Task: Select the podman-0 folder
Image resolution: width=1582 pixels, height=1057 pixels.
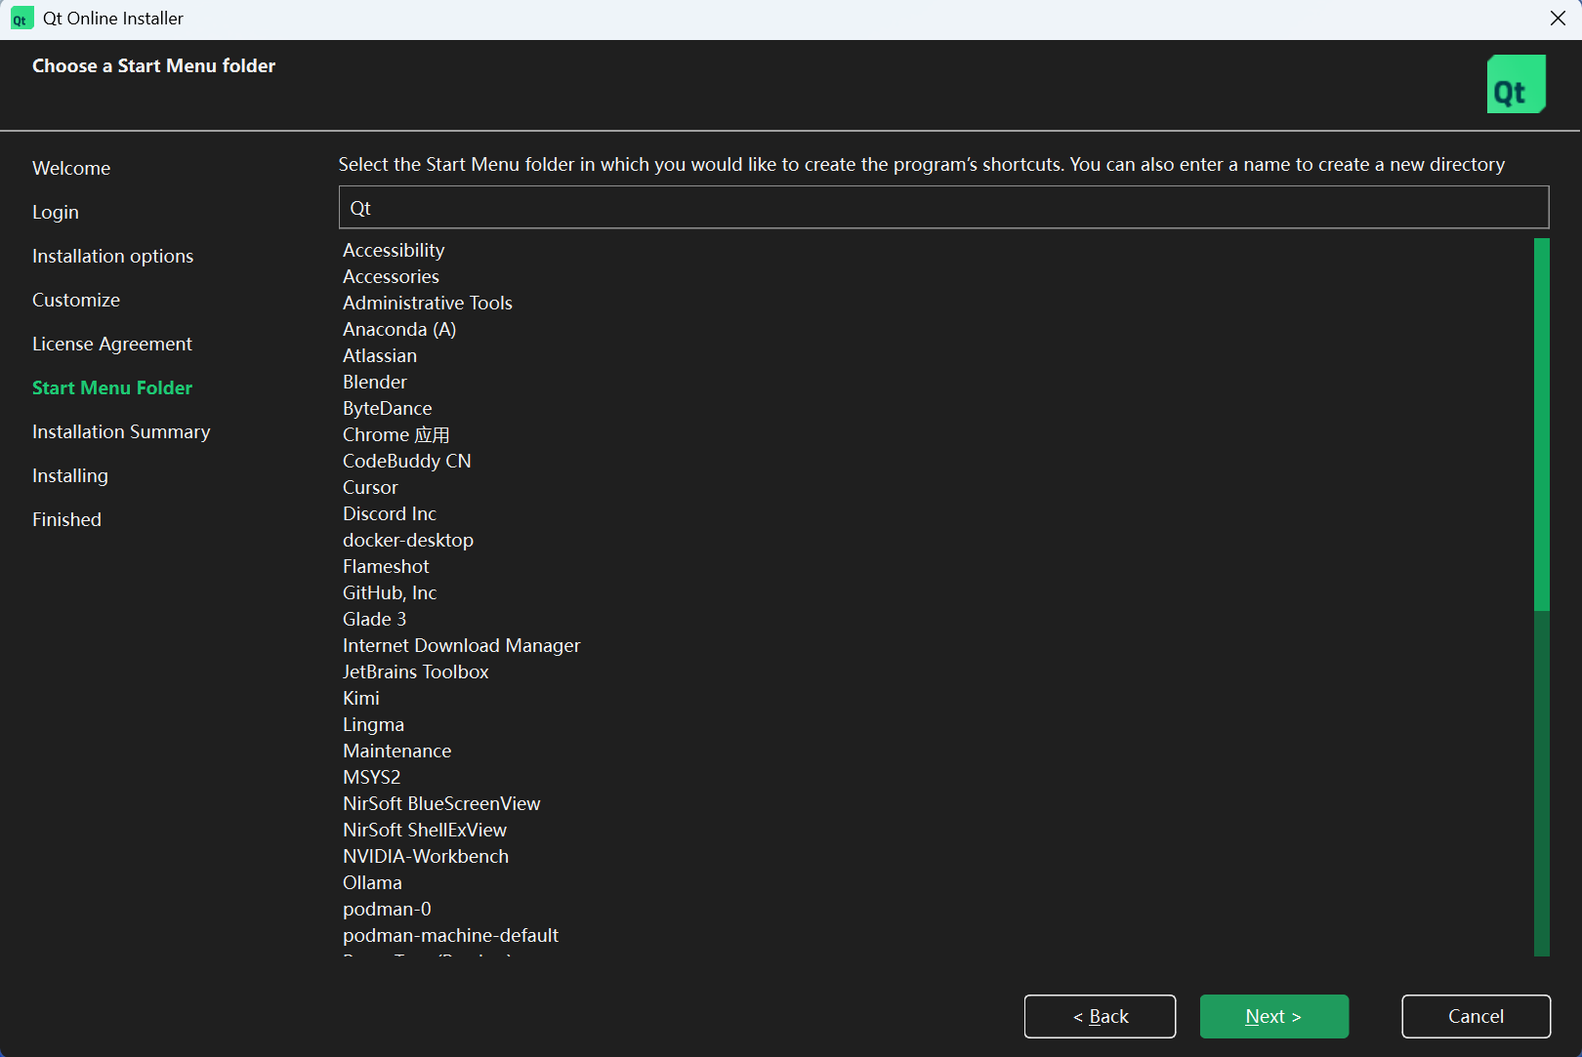Action: (387, 909)
